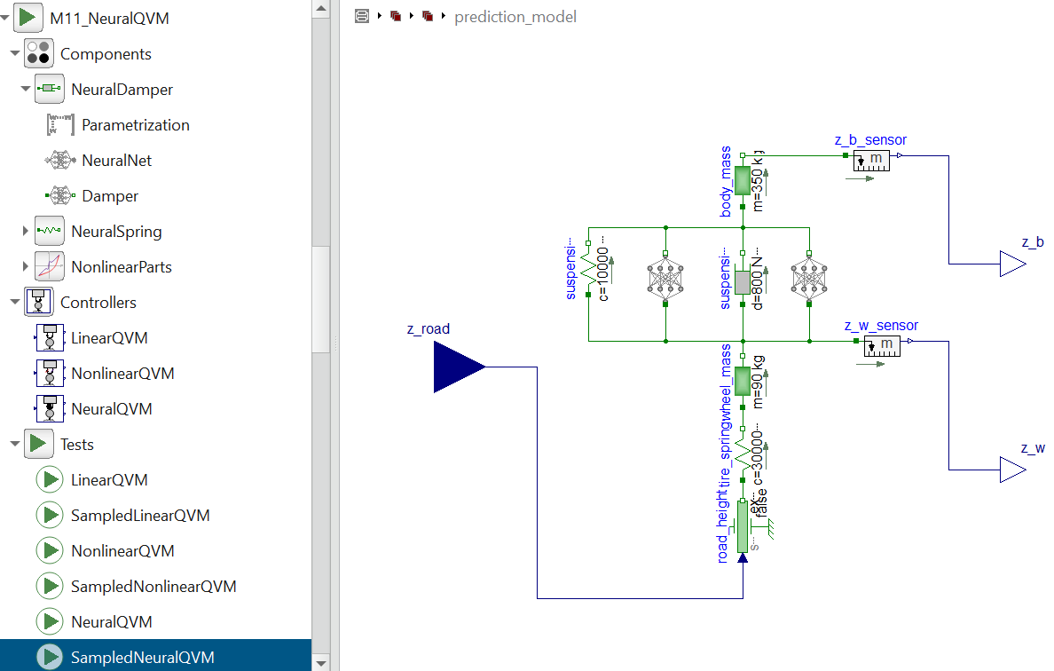This screenshot has width=1054, height=671.
Task: Click the Parametrization record icon
Action: point(59,124)
